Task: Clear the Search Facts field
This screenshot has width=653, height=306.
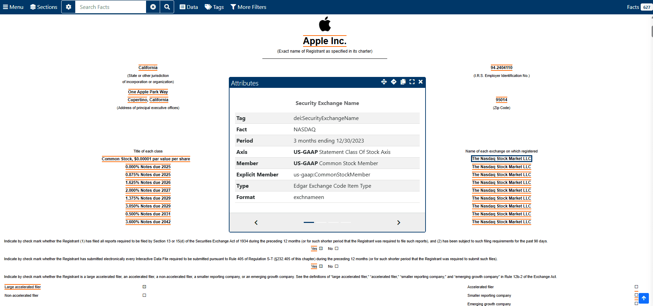Action: pos(153,7)
